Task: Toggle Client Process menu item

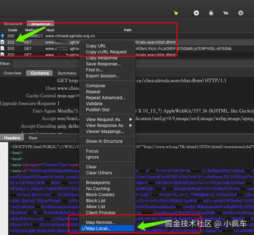Action: (107, 213)
